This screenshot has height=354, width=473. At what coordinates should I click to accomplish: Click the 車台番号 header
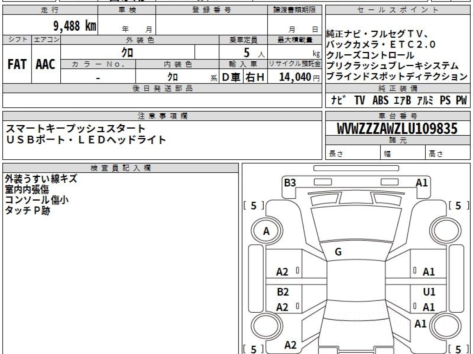click(x=398, y=116)
